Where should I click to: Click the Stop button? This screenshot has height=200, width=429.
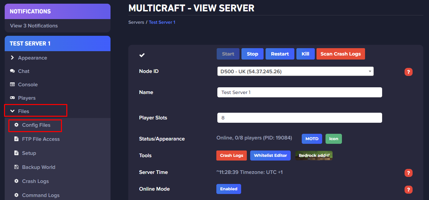pyautogui.click(x=252, y=54)
